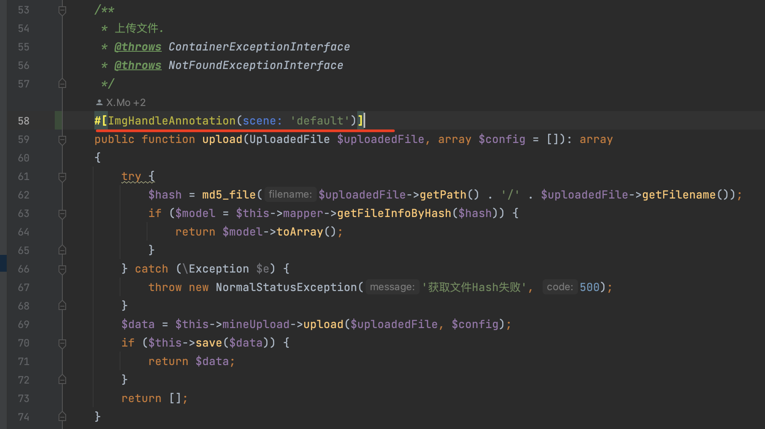This screenshot has width=765, height=429.
Task: Fold the if save block, line 70
Action: pos(62,343)
